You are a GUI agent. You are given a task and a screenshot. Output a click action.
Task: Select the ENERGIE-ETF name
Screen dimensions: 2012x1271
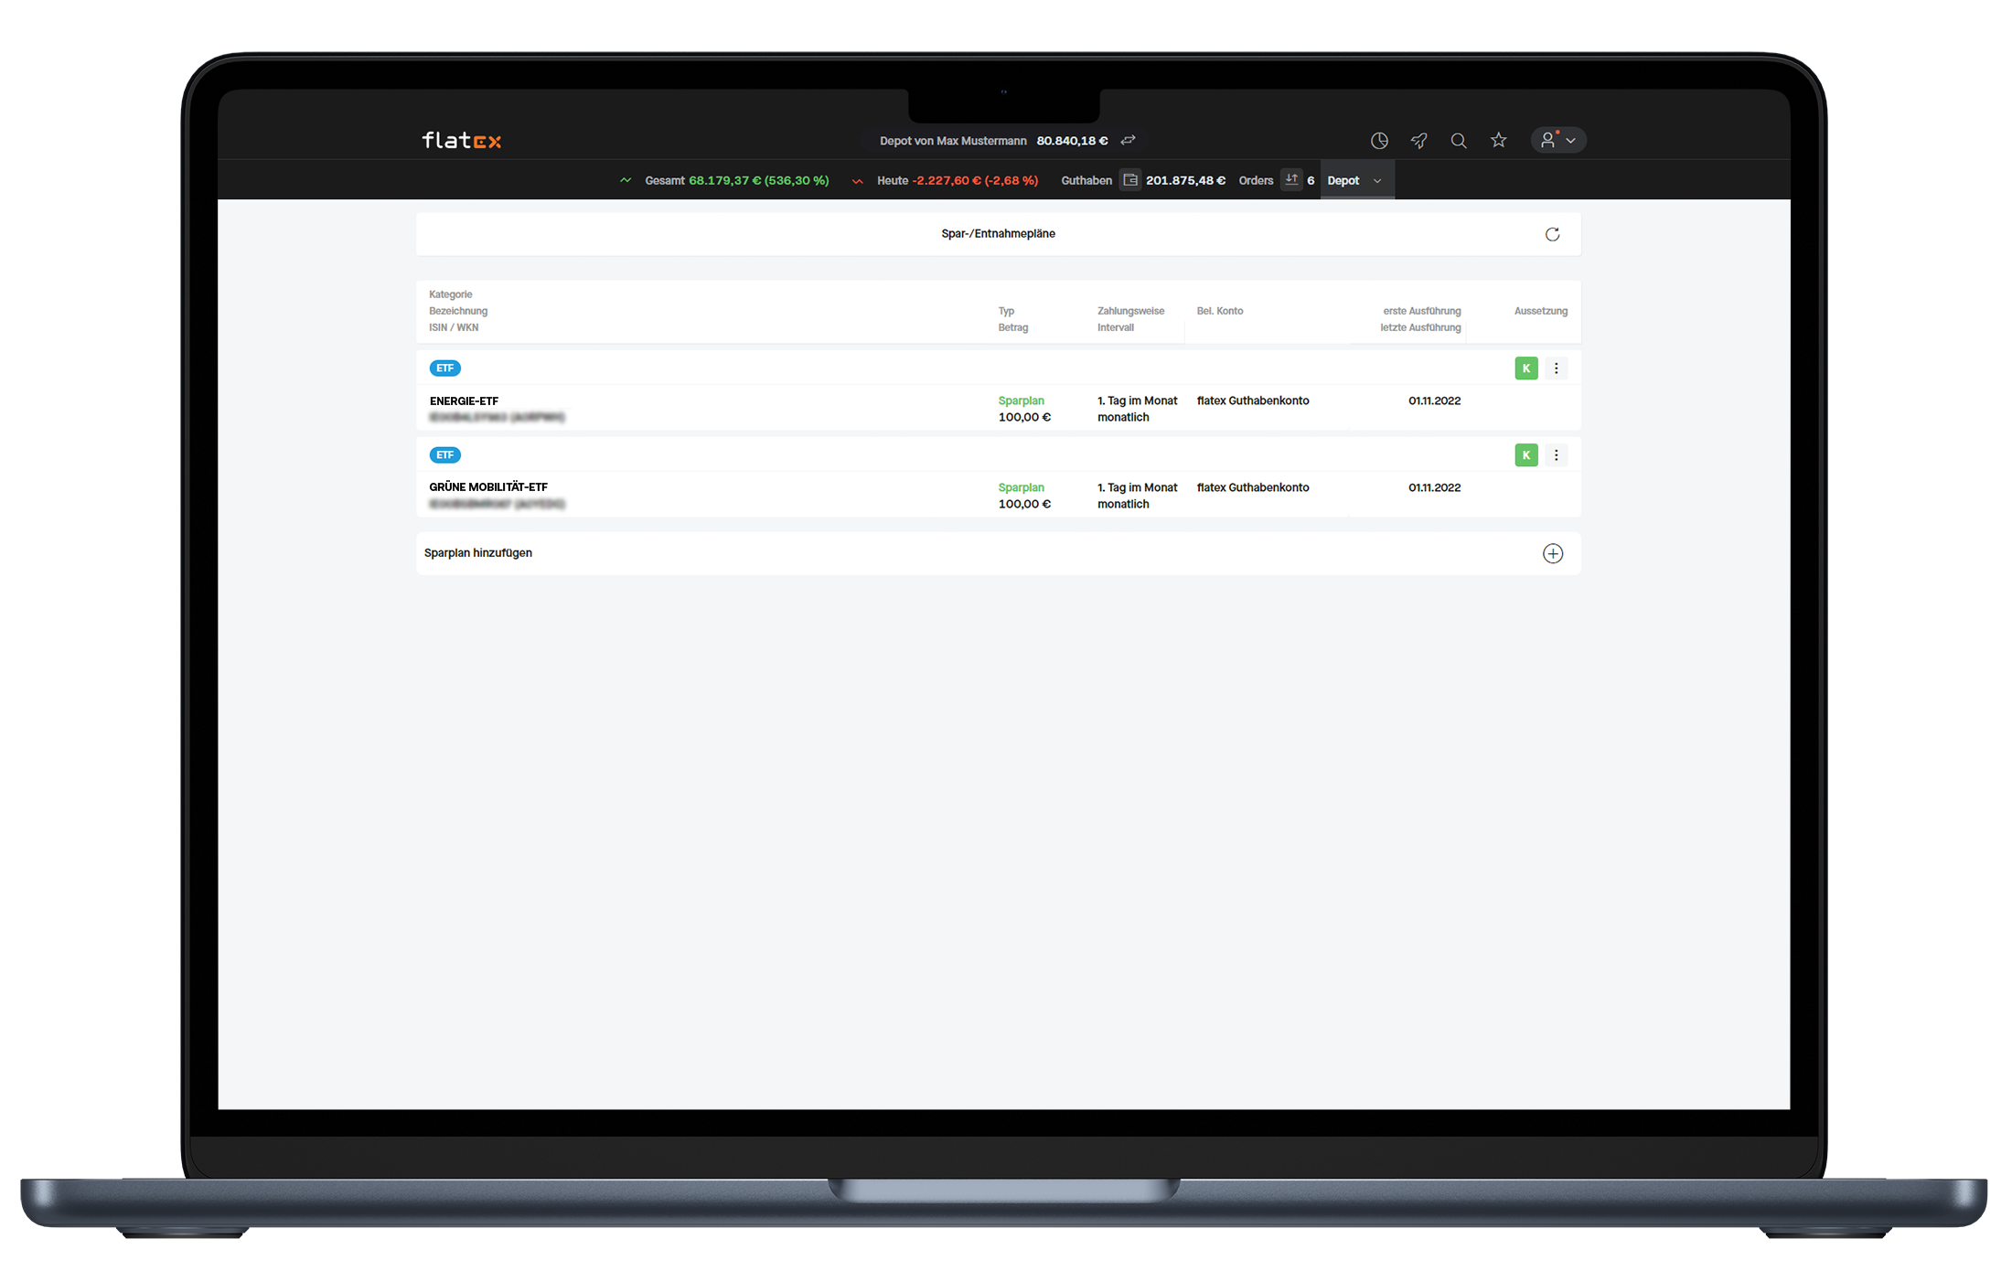(464, 401)
